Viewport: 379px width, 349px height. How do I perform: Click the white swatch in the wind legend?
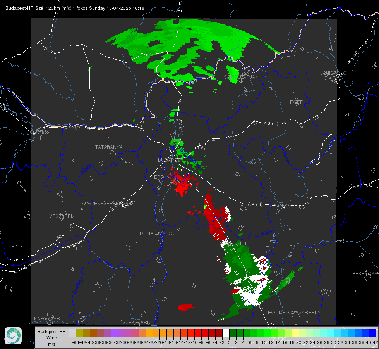(226, 333)
